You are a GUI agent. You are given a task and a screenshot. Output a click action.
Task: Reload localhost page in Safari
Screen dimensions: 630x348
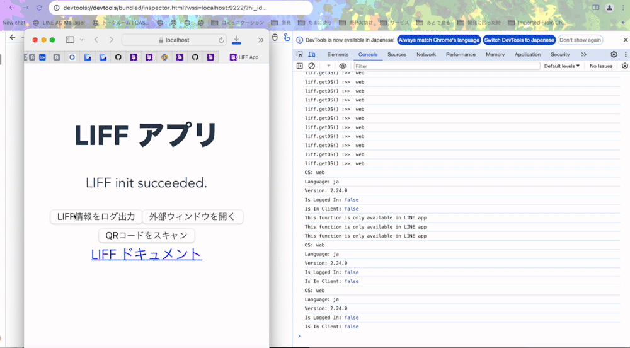221,40
